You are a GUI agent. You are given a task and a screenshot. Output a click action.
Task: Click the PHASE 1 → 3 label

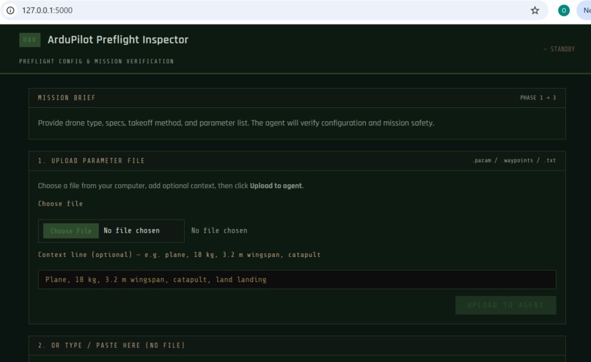click(538, 98)
